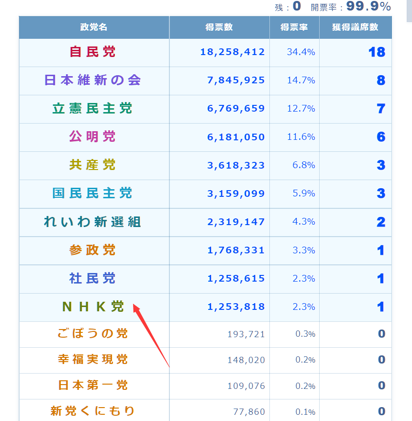The height and width of the screenshot is (421, 412).
Task: Click れいわ新選組's seat count 2
Action: click(x=381, y=222)
